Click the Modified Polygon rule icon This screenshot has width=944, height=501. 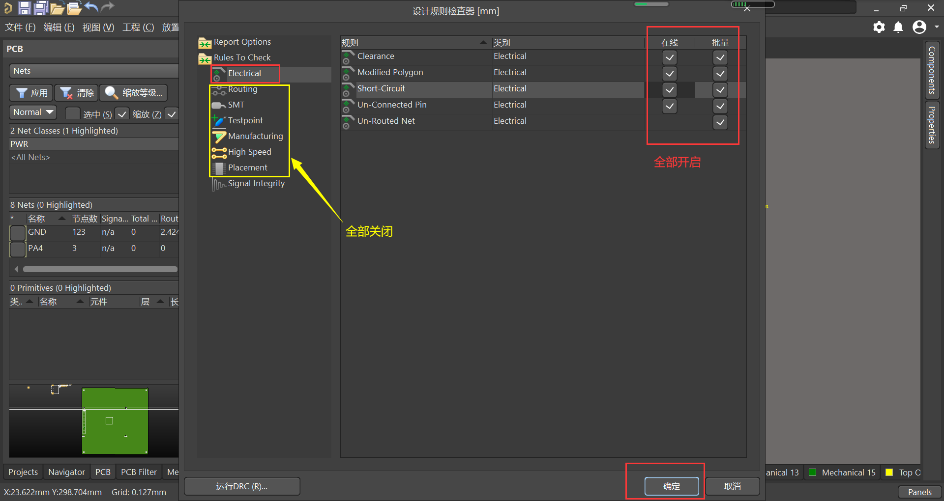pyautogui.click(x=348, y=73)
